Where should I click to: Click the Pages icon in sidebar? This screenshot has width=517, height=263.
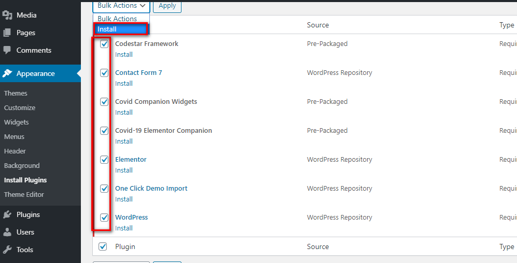coord(7,33)
